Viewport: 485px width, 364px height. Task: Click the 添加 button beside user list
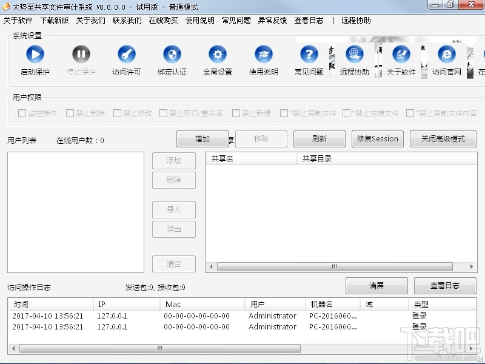pos(174,161)
